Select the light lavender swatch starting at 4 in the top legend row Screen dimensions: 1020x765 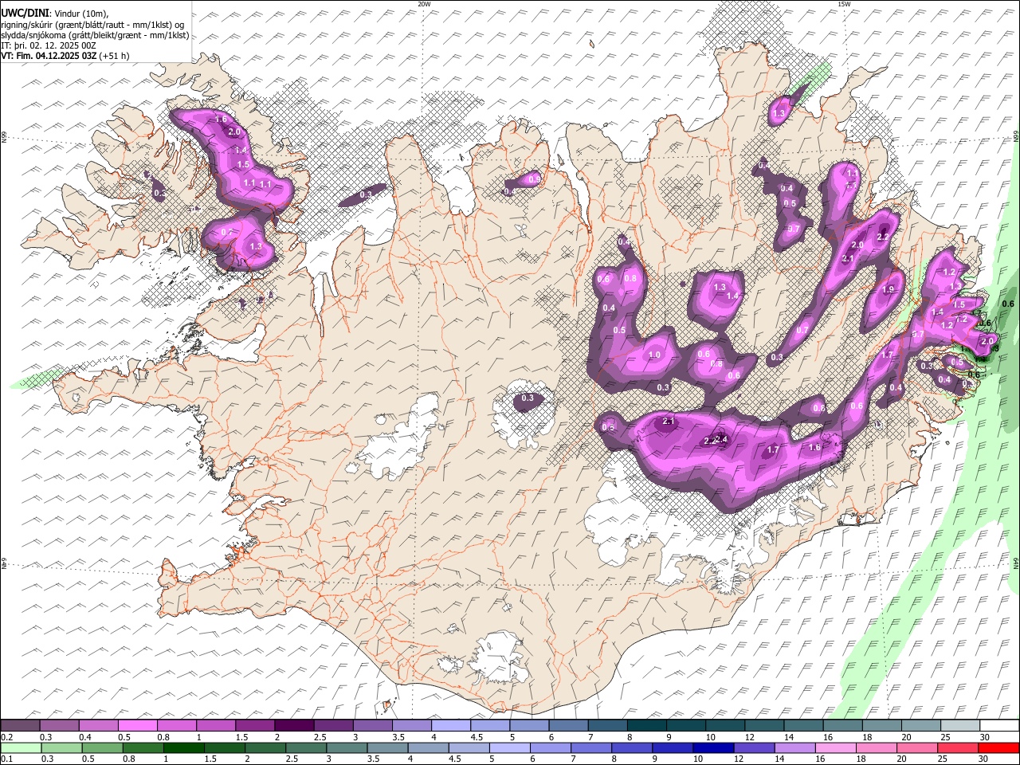coord(451,725)
